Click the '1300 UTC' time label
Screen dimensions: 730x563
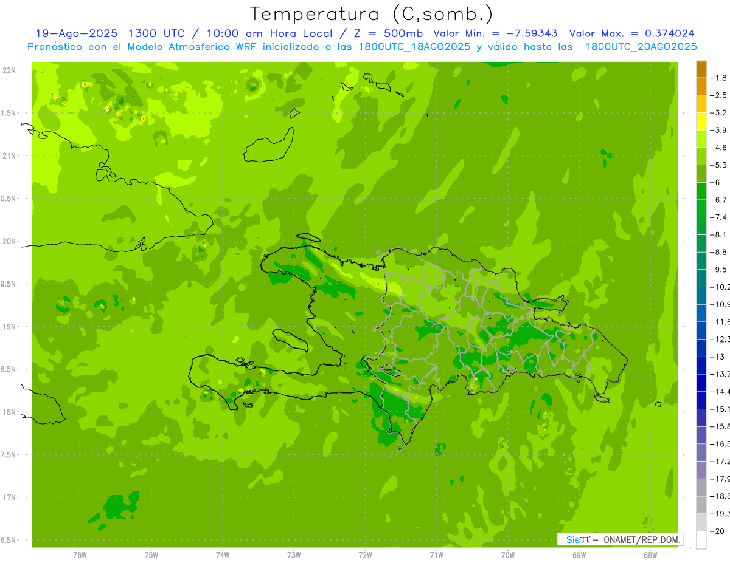[158, 33]
